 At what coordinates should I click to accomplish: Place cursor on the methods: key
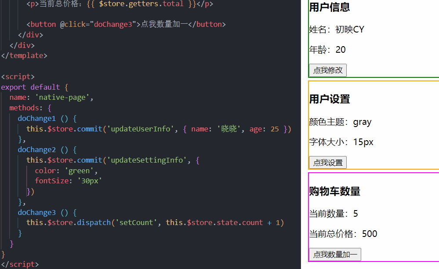coord(26,108)
